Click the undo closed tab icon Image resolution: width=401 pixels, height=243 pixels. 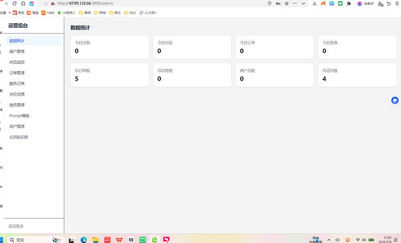coord(389,3)
